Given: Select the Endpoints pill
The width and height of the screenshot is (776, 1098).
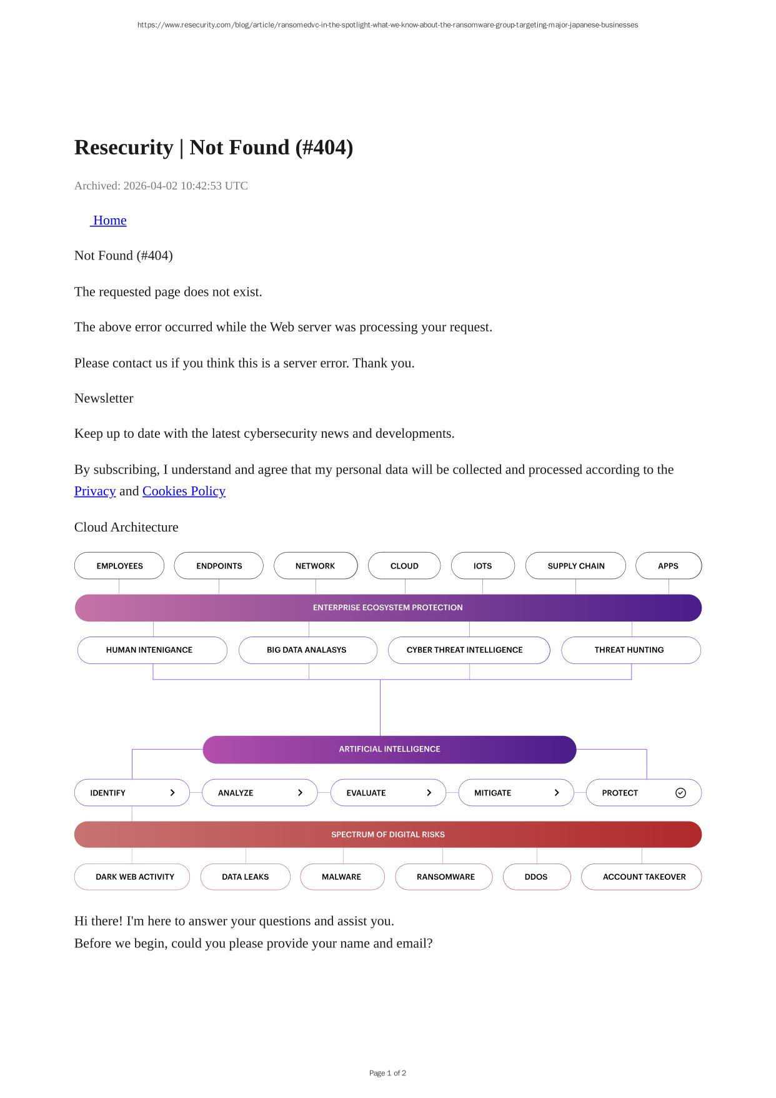Looking at the screenshot, I should click(x=219, y=566).
